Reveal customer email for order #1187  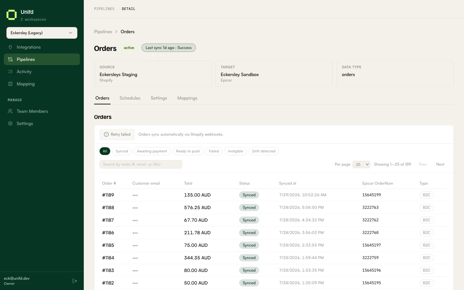point(135,220)
